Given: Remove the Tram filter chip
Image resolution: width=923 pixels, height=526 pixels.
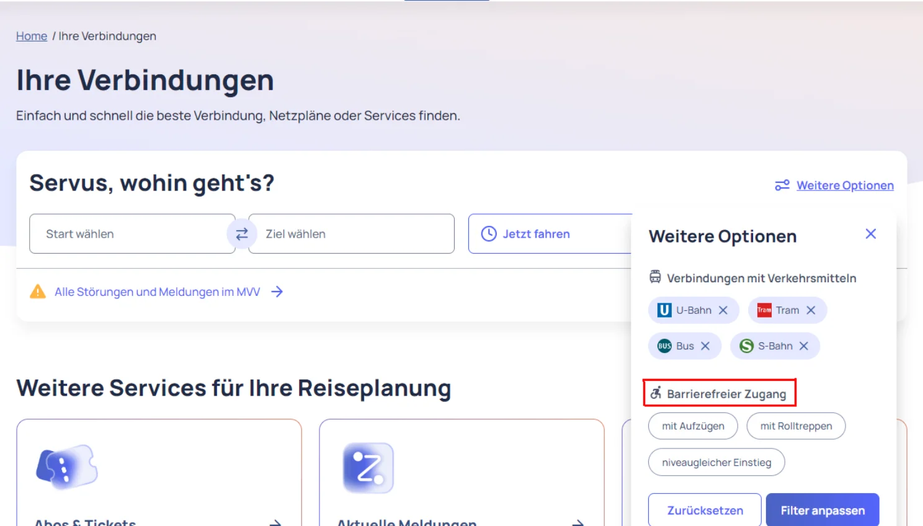Looking at the screenshot, I should (811, 310).
